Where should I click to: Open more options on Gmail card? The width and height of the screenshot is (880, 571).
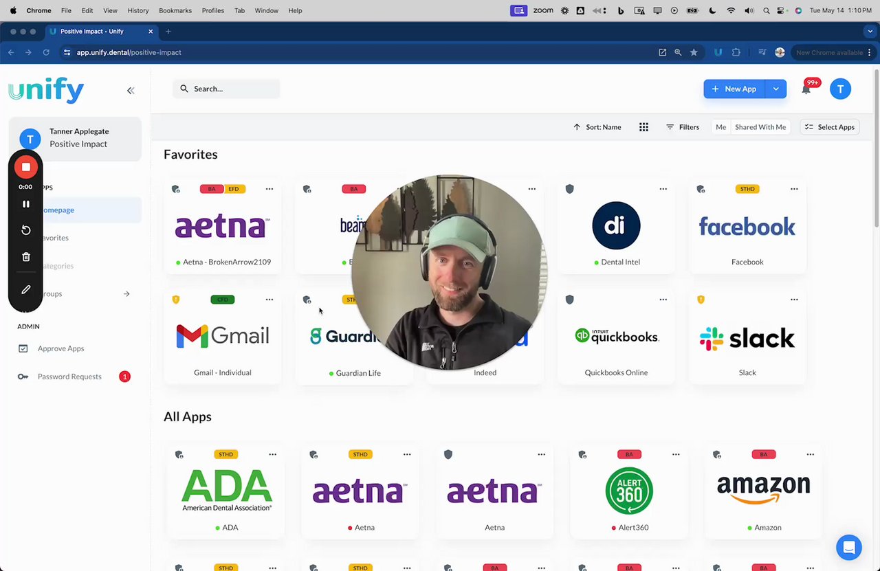pyautogui.click(x=269, y=300)
